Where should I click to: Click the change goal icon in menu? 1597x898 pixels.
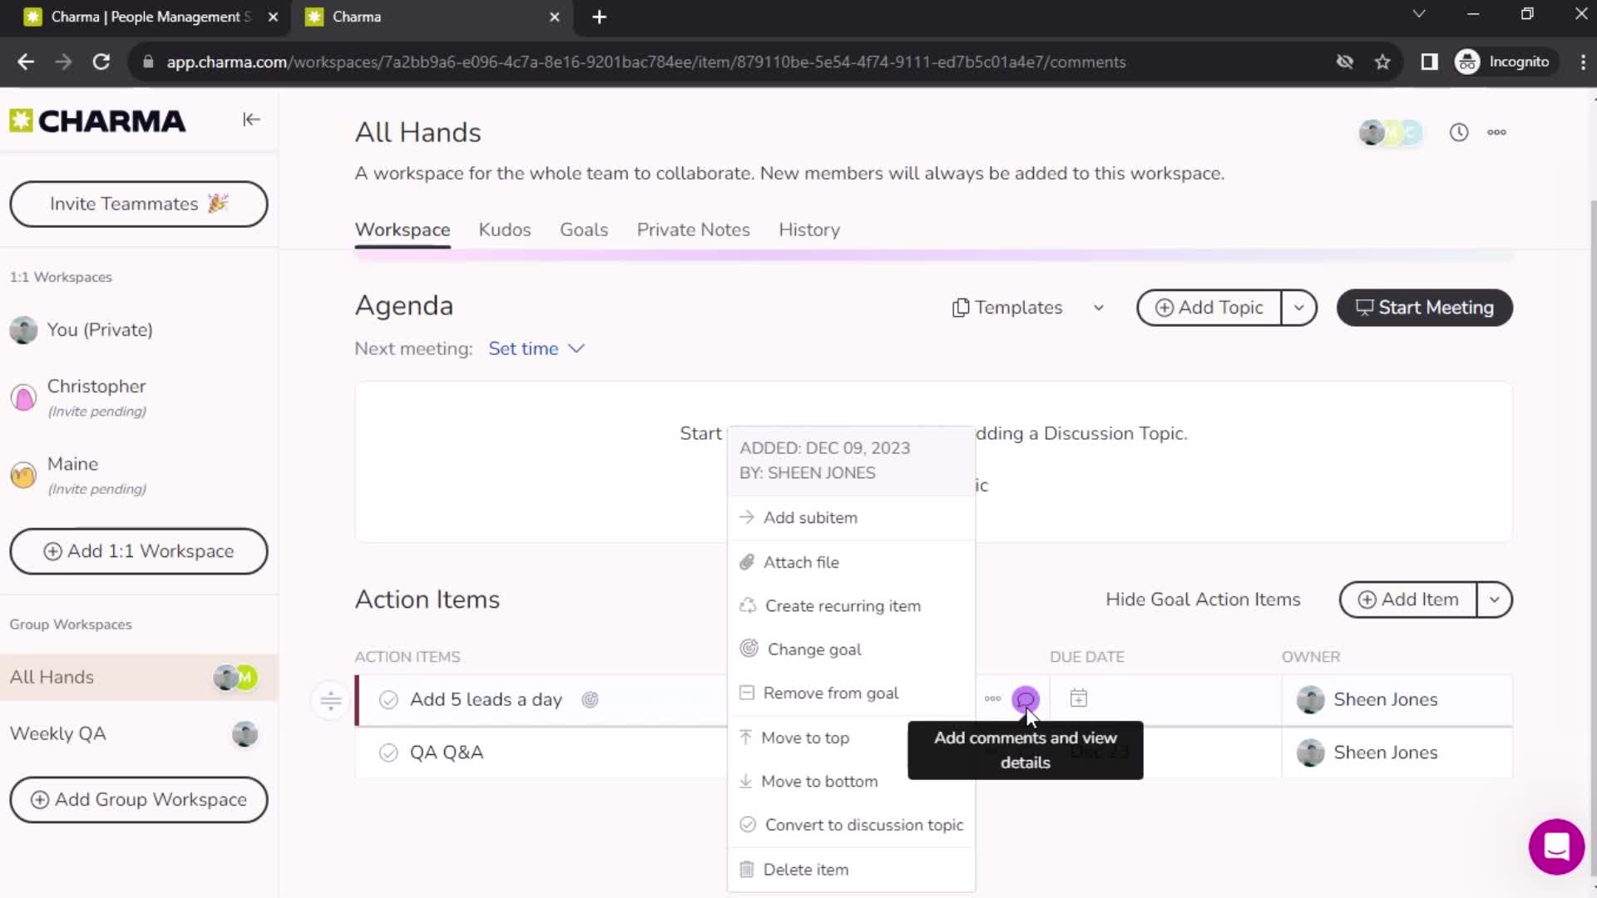point(747,649)
